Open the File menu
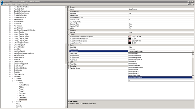 click(5, 4)
